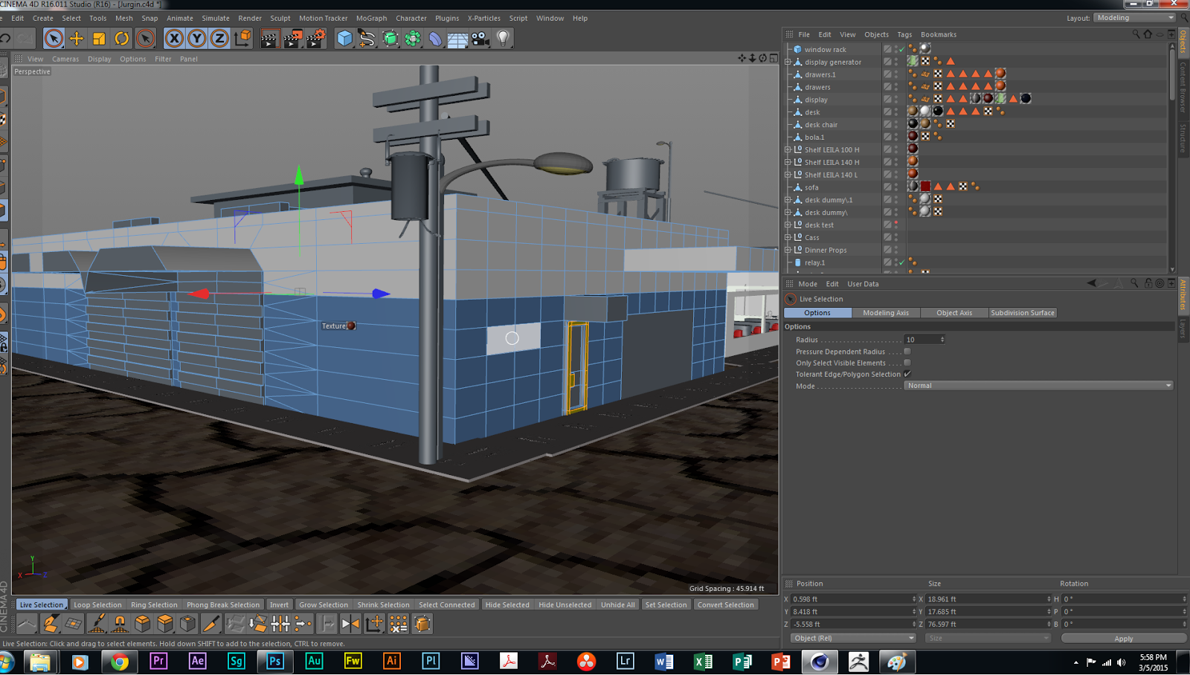Toggle the X axis lock
Screen dimensions: 1190x675
(174, 39)
